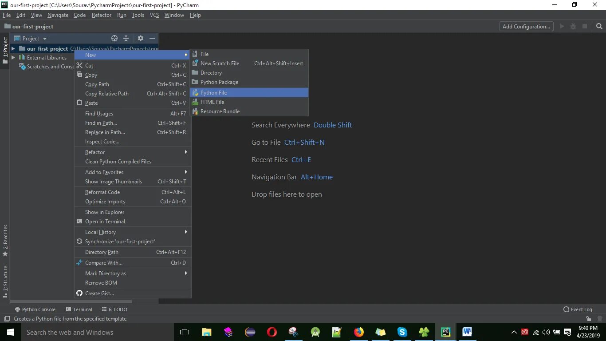The height and width of the screenshot is (341, 606).
Task: Open the Terminal tool window
Action: click(79, 309)
